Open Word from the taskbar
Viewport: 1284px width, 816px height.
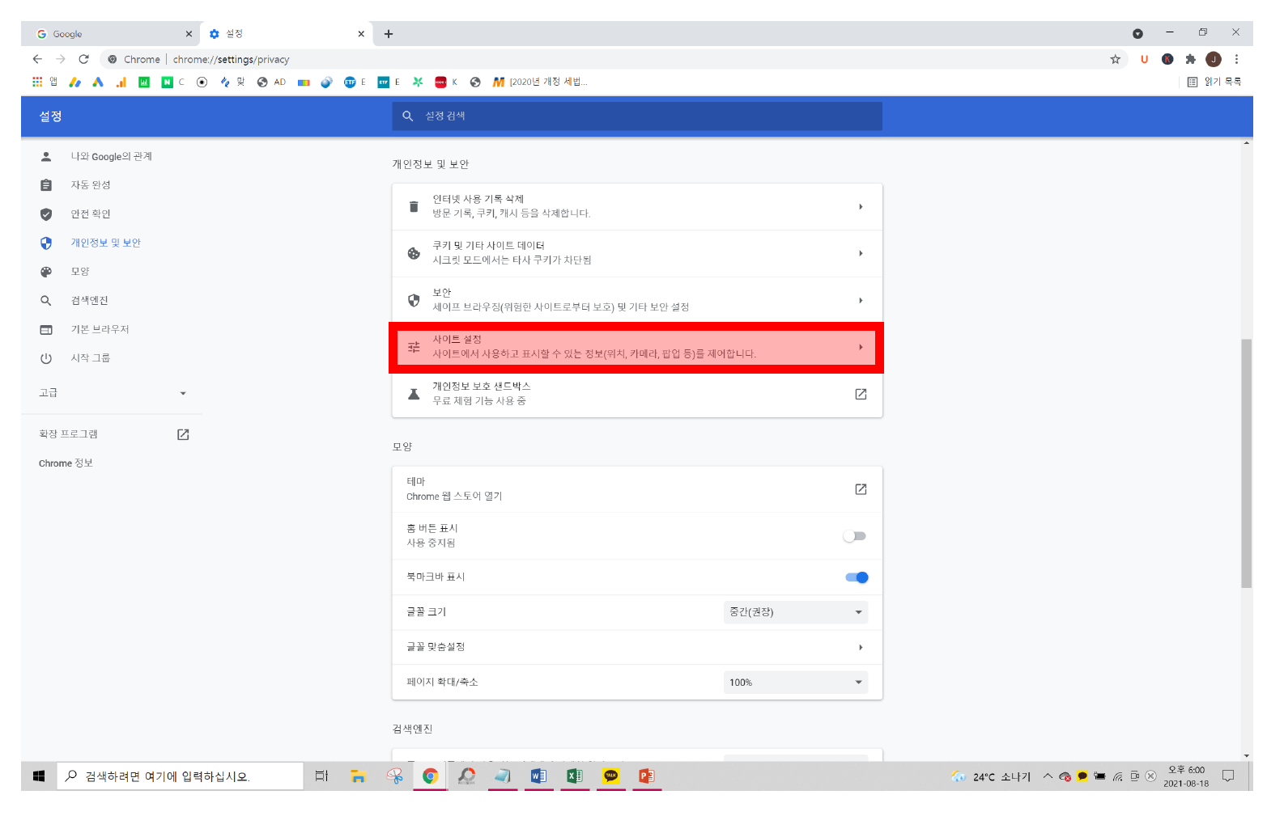click(x=538, y=776)
